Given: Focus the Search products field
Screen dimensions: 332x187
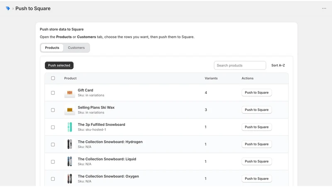Looking at the screenshot, I should tap(240, 65).
